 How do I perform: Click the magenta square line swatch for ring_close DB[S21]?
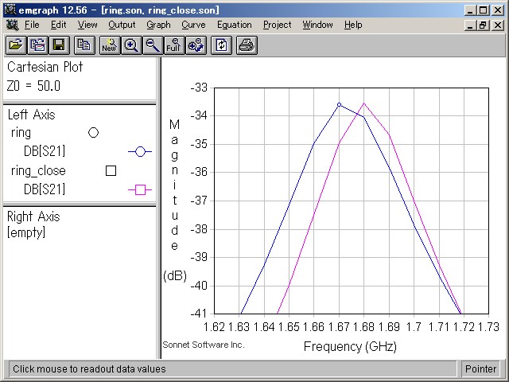[140, 189]
